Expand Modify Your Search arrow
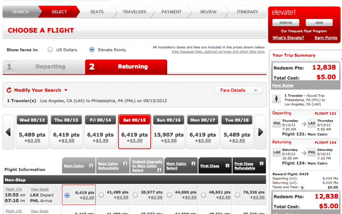 (66, 90)
